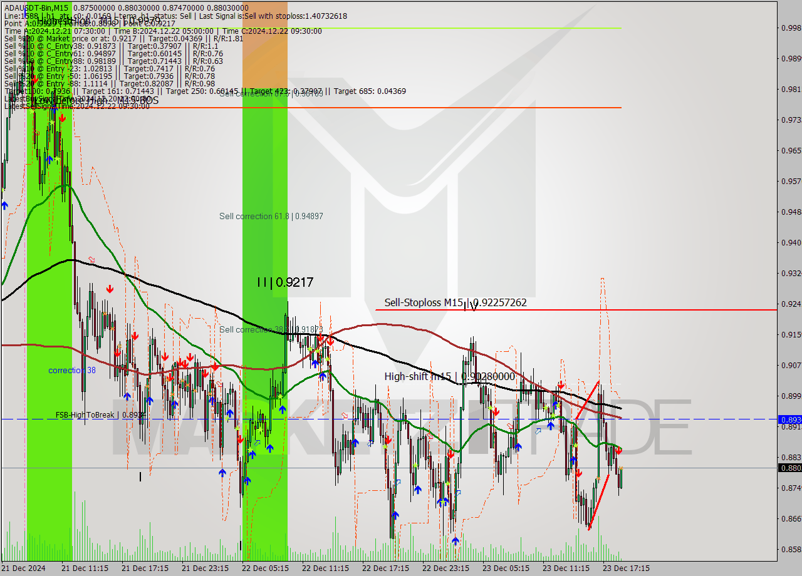
Task: Click the 0.957 price axis label
Action: tap(791, 181)
